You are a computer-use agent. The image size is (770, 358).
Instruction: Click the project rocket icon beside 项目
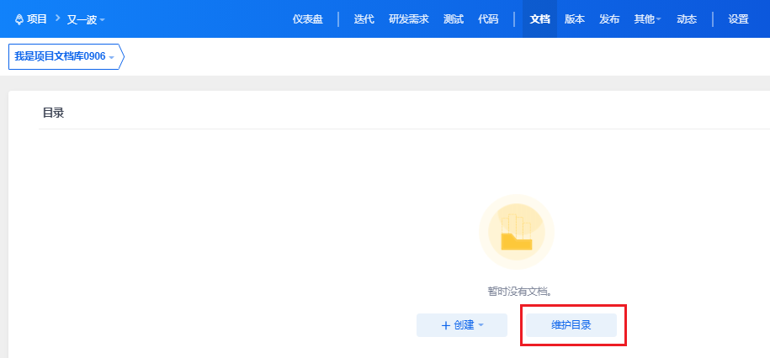[19, 19]
